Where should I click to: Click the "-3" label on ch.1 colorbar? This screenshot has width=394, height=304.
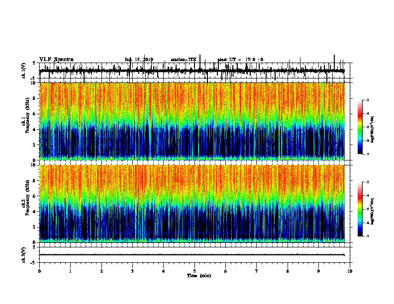pos(367,100)
